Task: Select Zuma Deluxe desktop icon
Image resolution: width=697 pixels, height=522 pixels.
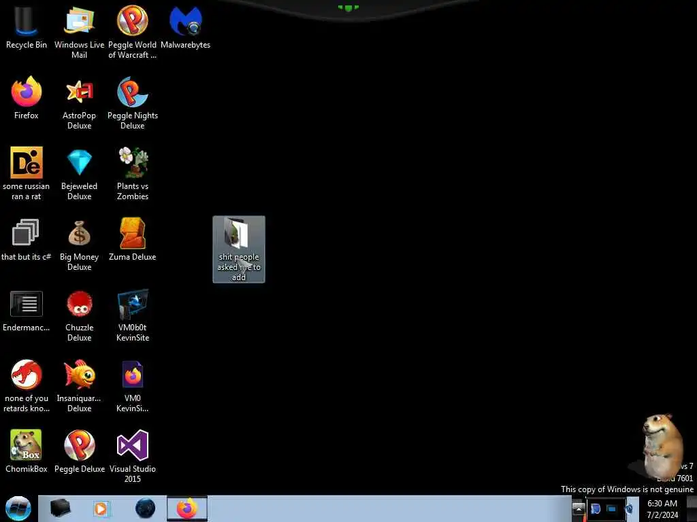Action: (133, 240)
